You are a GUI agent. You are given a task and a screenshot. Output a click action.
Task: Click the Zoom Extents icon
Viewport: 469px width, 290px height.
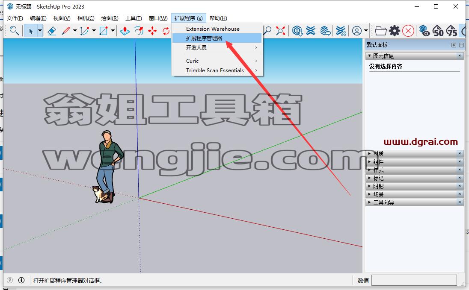click(281, 30)
